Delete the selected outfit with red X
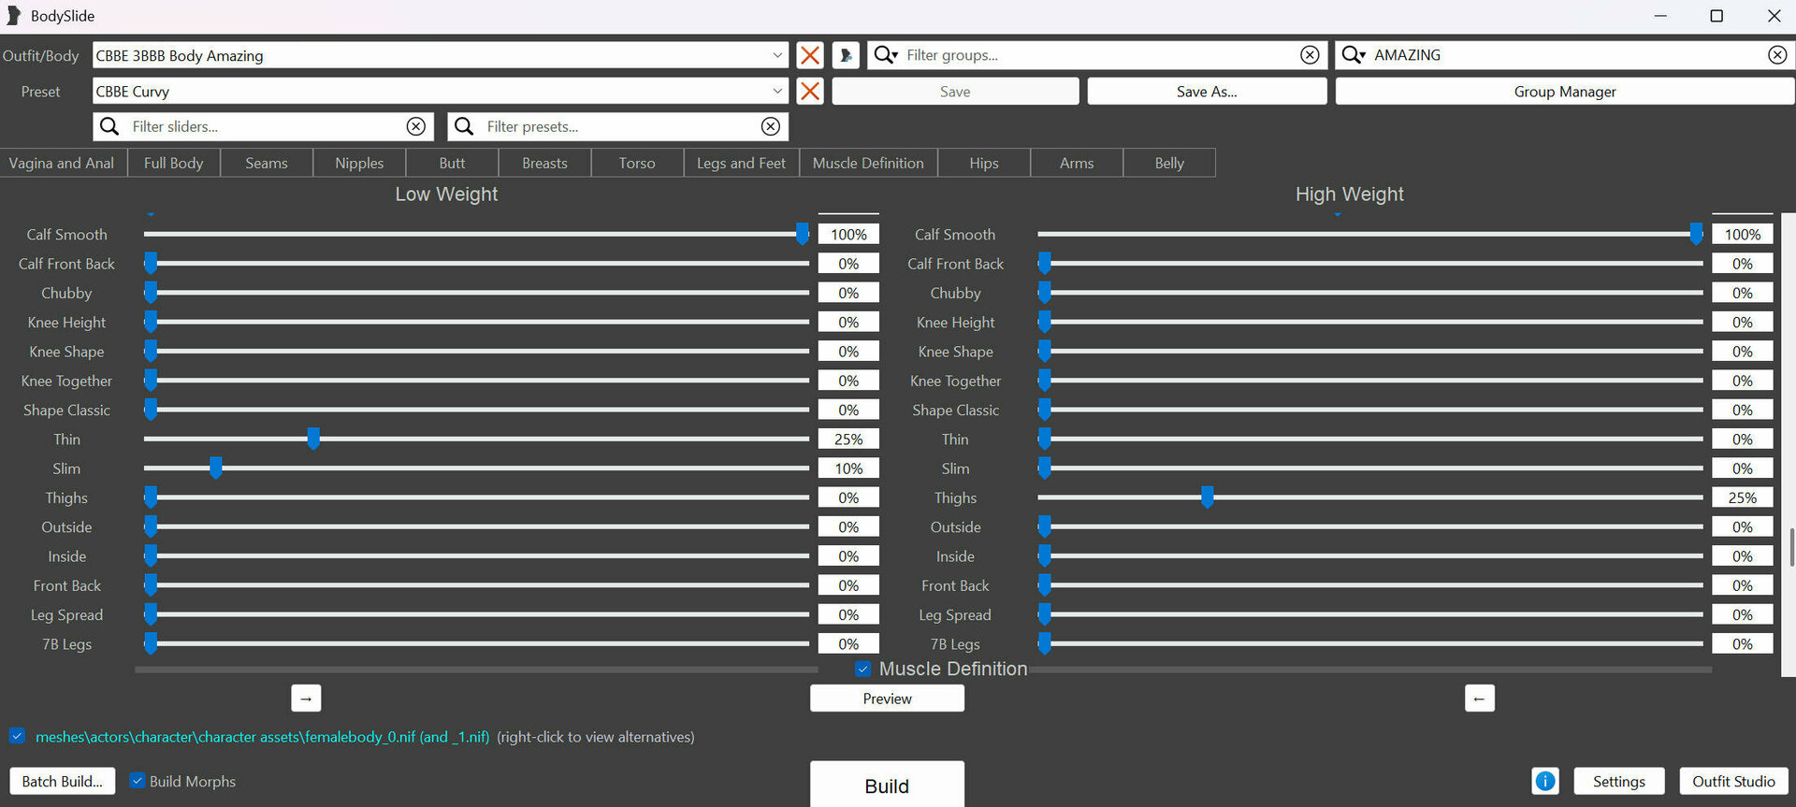This screenshot has height=807, width=1796. 810,55
